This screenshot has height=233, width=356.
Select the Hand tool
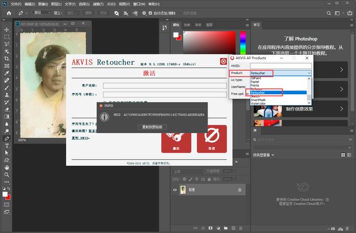(x=7, y=168)
